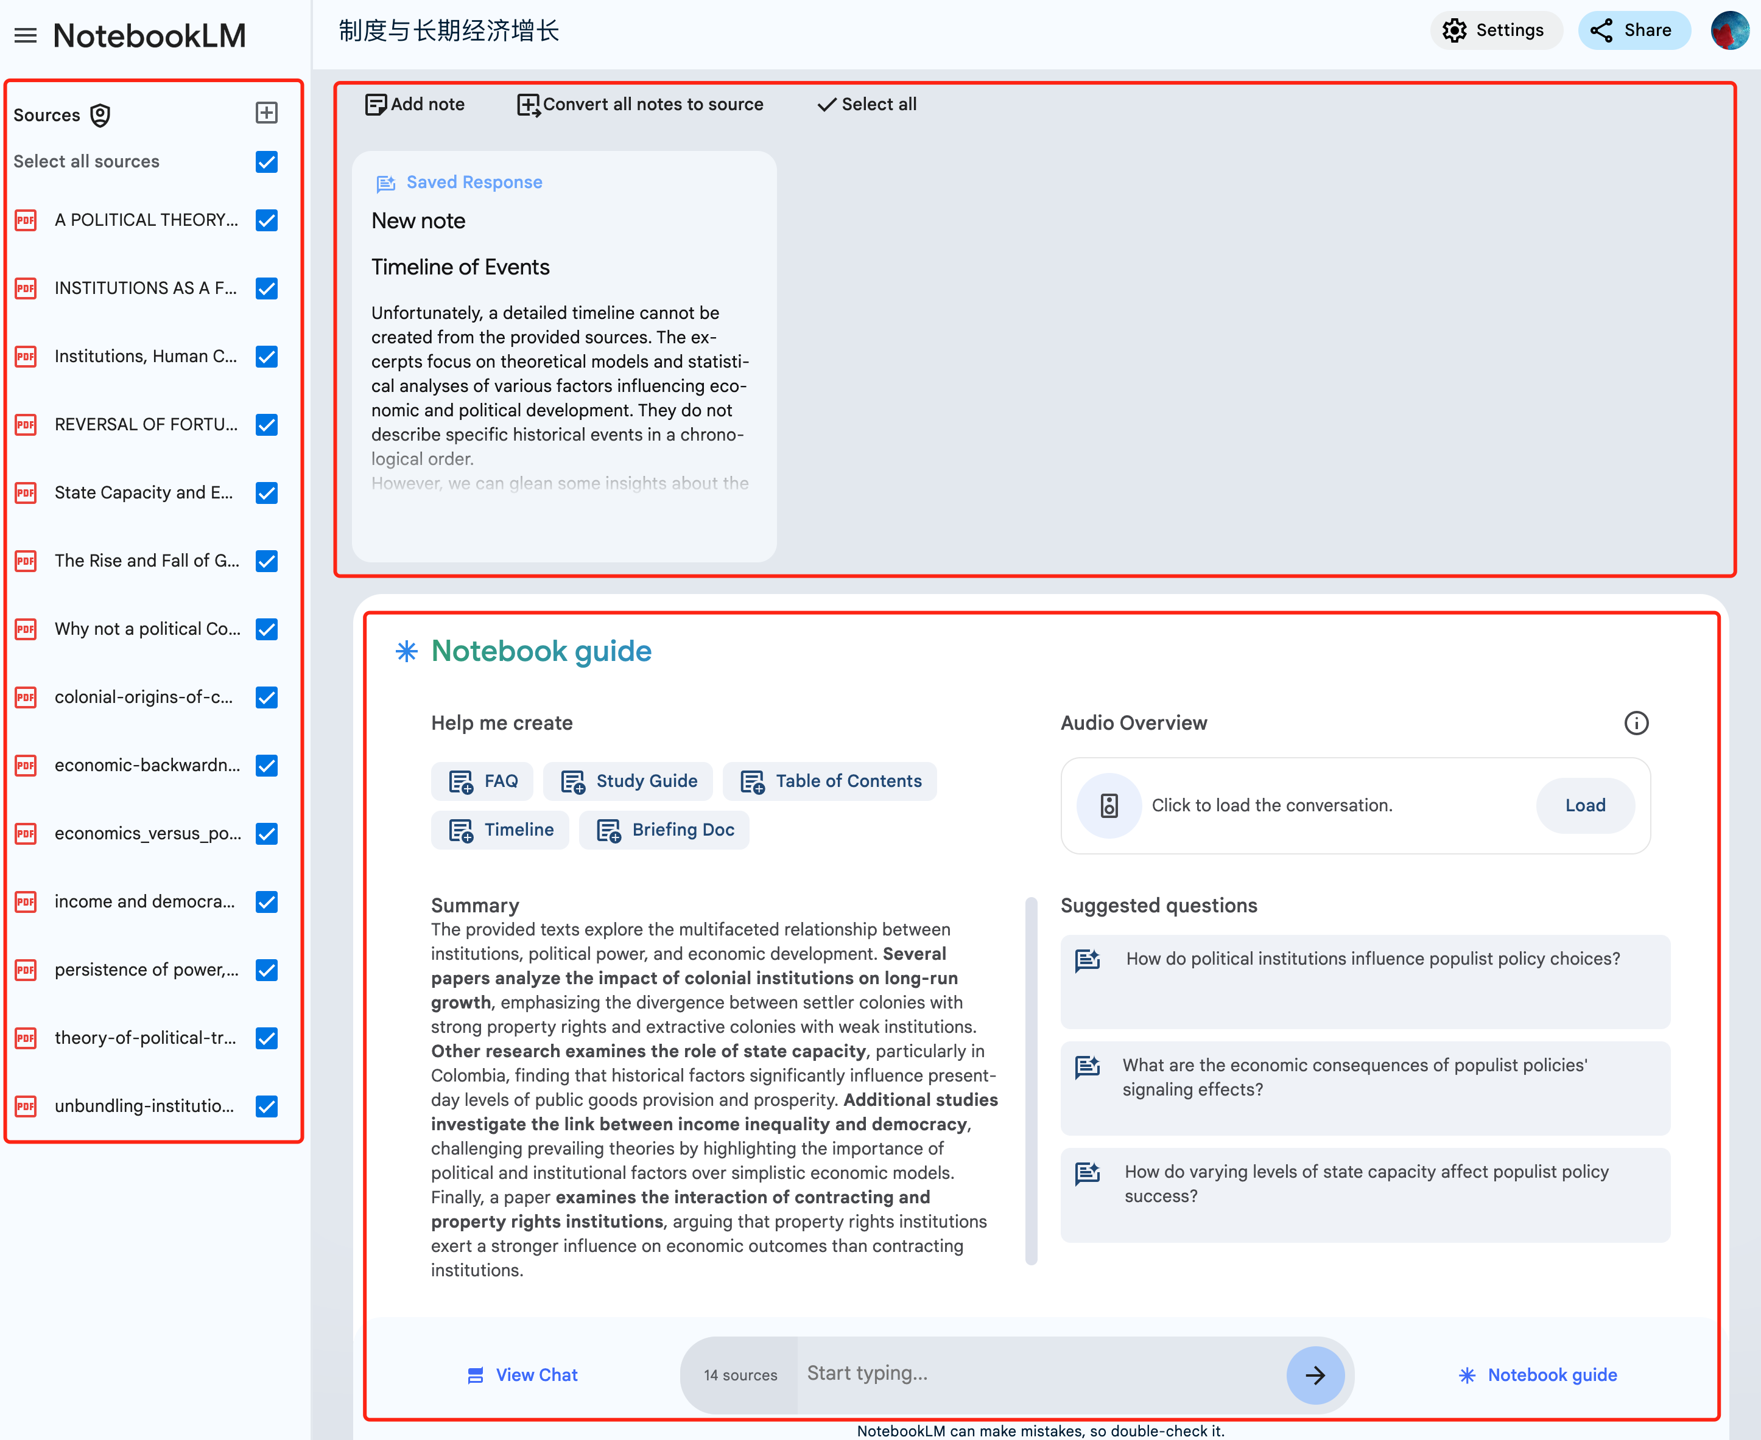The height and width of the screenshot is (1440, 1761).
Task: Uncheck Why not a political Co... source
Action: pos(266,629)
